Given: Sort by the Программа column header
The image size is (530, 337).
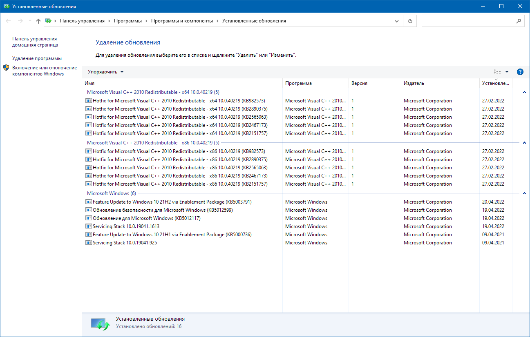Looking at the screenshot, I should click(315, 83).
